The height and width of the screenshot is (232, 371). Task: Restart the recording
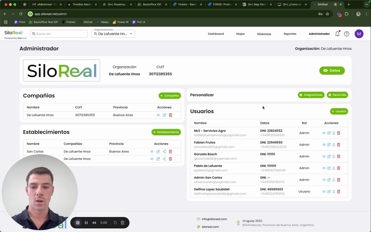coord(115,223)
